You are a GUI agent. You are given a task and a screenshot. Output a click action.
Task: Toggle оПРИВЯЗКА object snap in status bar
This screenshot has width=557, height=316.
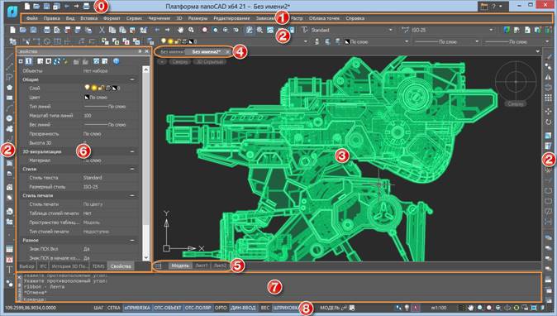[137, 308]
